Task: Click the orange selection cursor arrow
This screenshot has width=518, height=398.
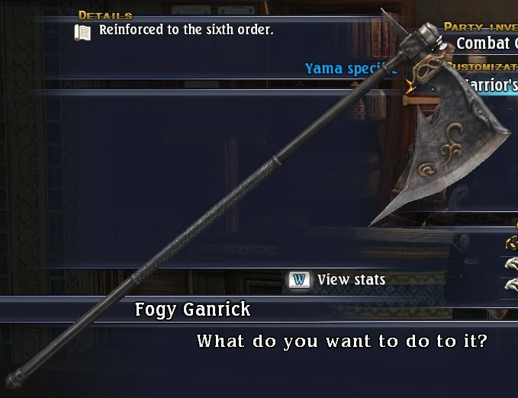Action: 411,86
